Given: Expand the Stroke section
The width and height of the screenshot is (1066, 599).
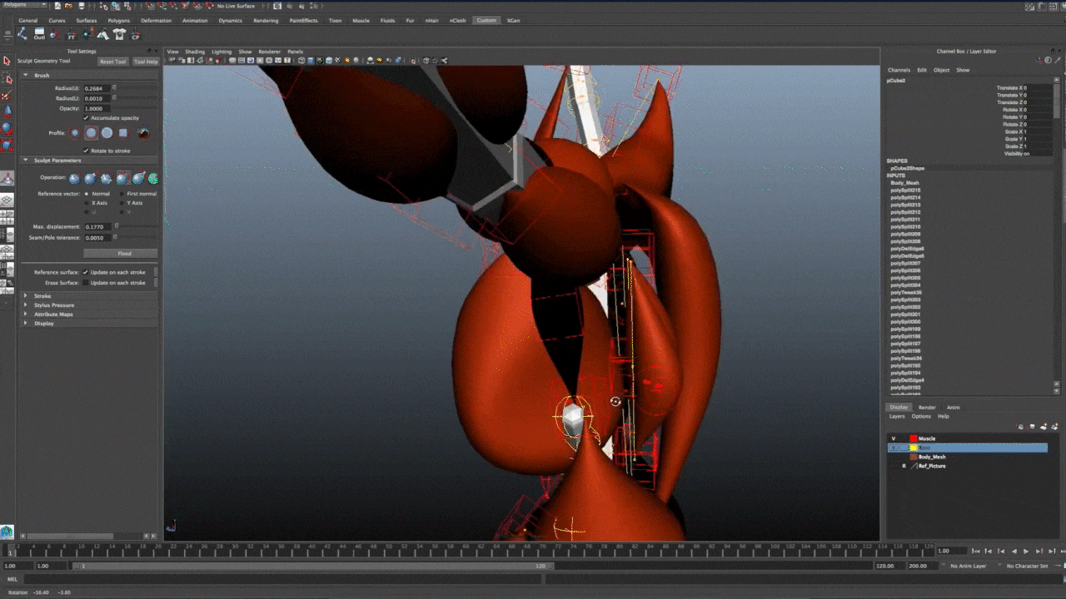Looking at the screenshot, I should click(26, 296).
